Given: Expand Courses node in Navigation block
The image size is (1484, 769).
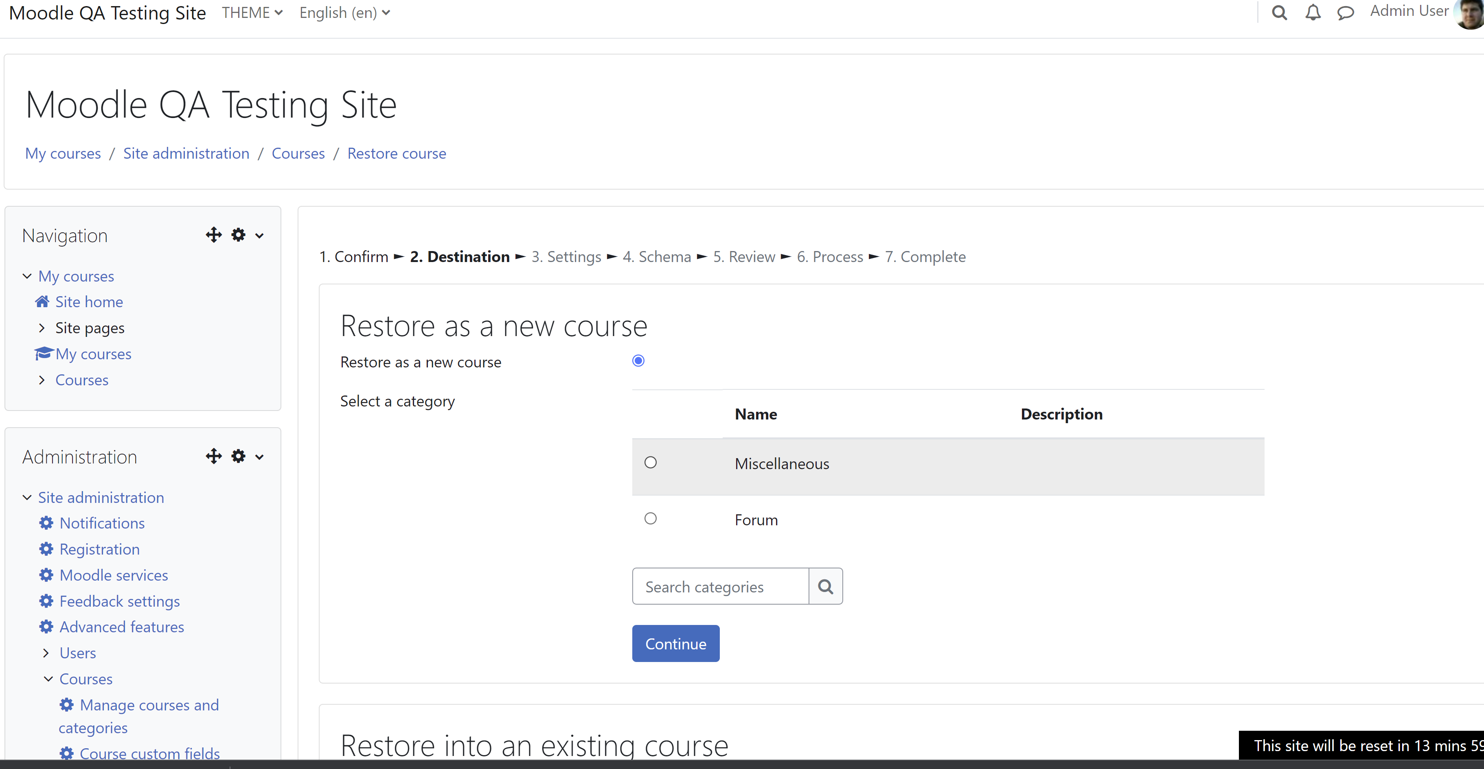Looking at the screenshot, I should point(42,380).
